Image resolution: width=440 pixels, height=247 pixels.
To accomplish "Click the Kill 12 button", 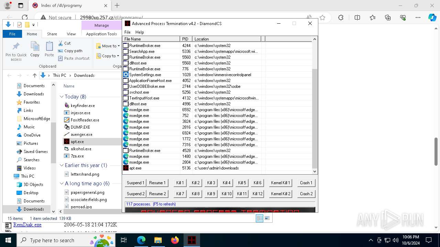I will tap(257, 194).
